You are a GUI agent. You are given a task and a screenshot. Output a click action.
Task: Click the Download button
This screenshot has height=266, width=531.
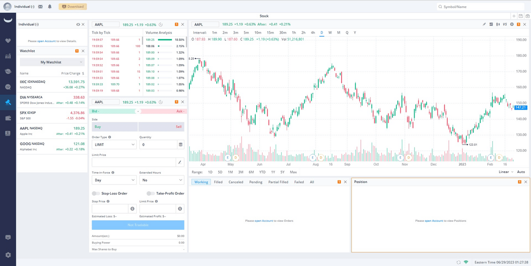click(x=73, y=7)
